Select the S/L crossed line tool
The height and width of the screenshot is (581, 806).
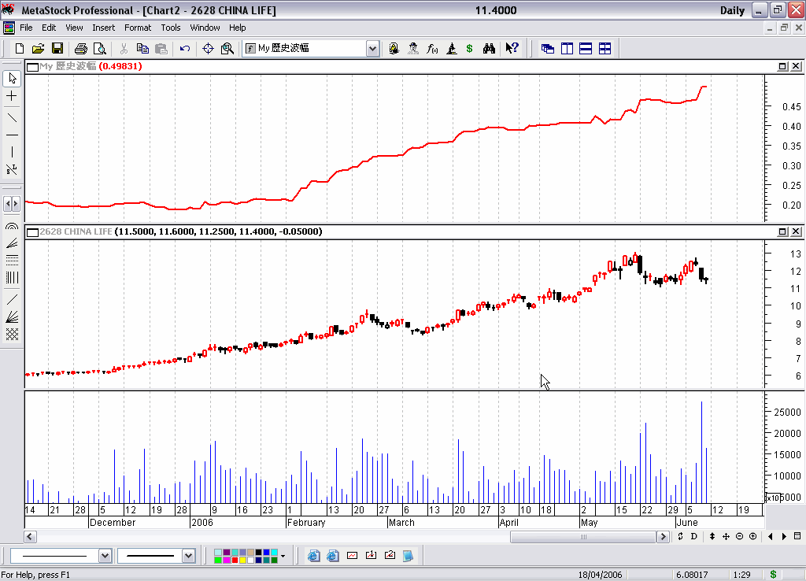pyautogui.click(x=12, y=169)
